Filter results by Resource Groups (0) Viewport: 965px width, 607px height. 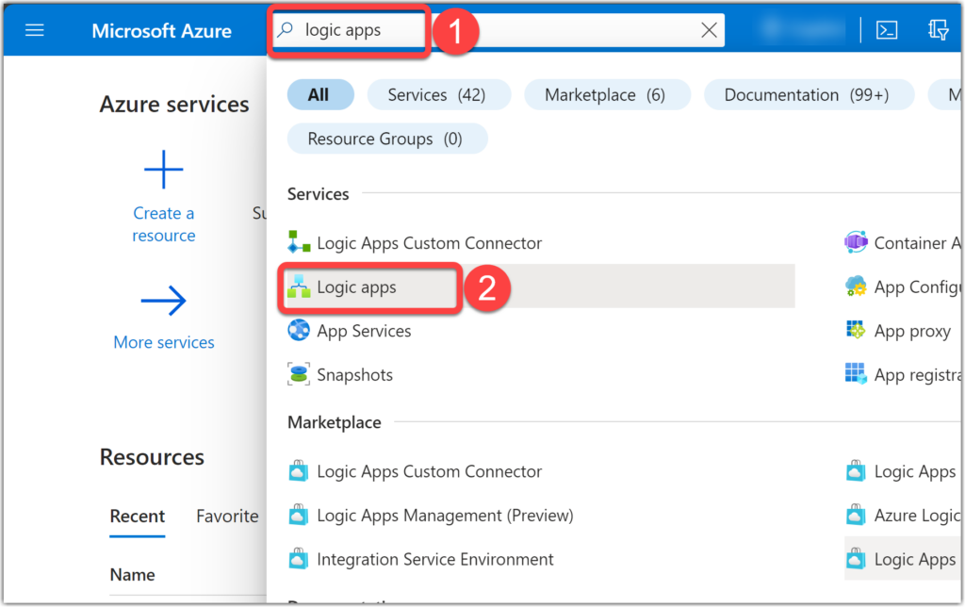tap(387, 139)
